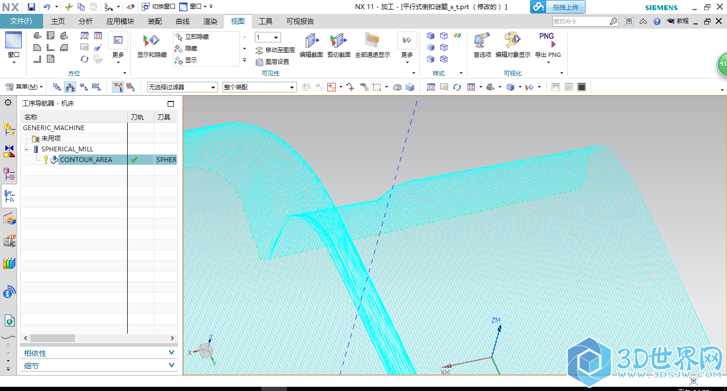Switch to the 装配 assembly tab

[155, 21]
